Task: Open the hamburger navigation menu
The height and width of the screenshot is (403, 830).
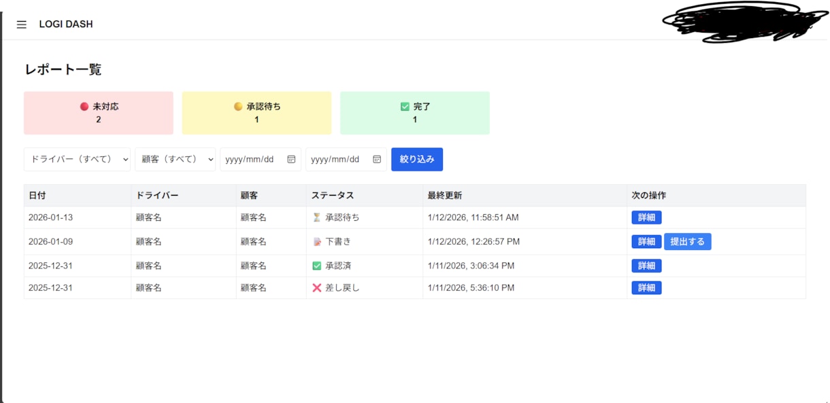Action: click(x=22, y=24)
